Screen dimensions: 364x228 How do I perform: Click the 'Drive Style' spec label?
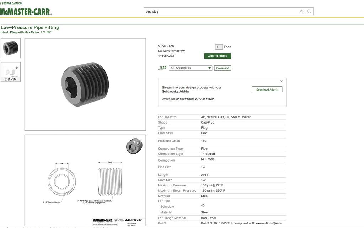(x=166, y=133)
